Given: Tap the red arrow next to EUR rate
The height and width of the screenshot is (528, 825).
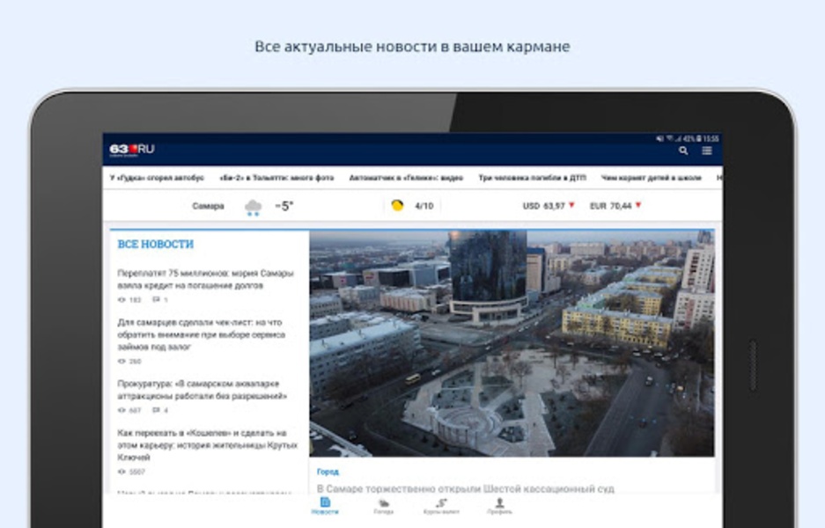Looking at the screenshot, I should click(x=638, y=205).
